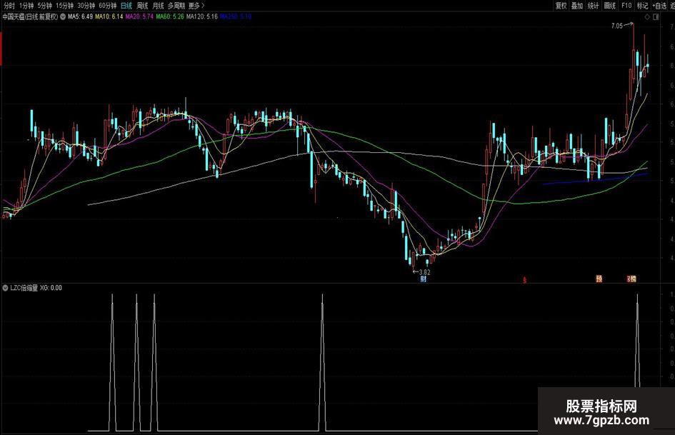The width and height of the screenshot is (675, 435).
Task: Switch to the 分时 intraday tab
Action: click(9, 6)
